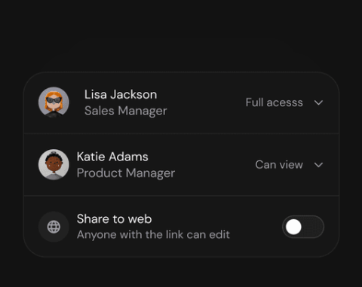
Task: Click the round dark badge holding the globe
Action: pyautogui.click(x=54, y=227)
